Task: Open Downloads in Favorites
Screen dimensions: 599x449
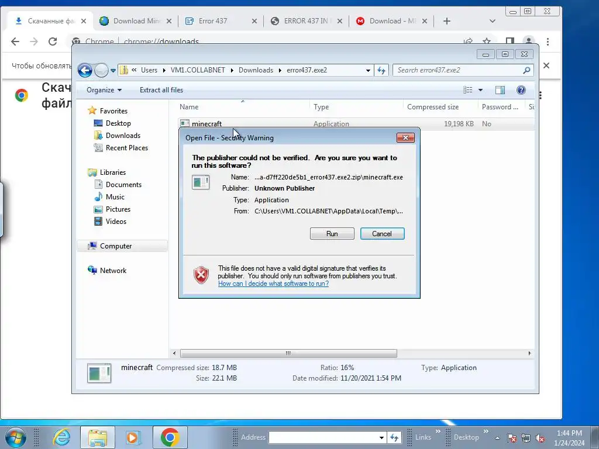Action: coord(123,136)
